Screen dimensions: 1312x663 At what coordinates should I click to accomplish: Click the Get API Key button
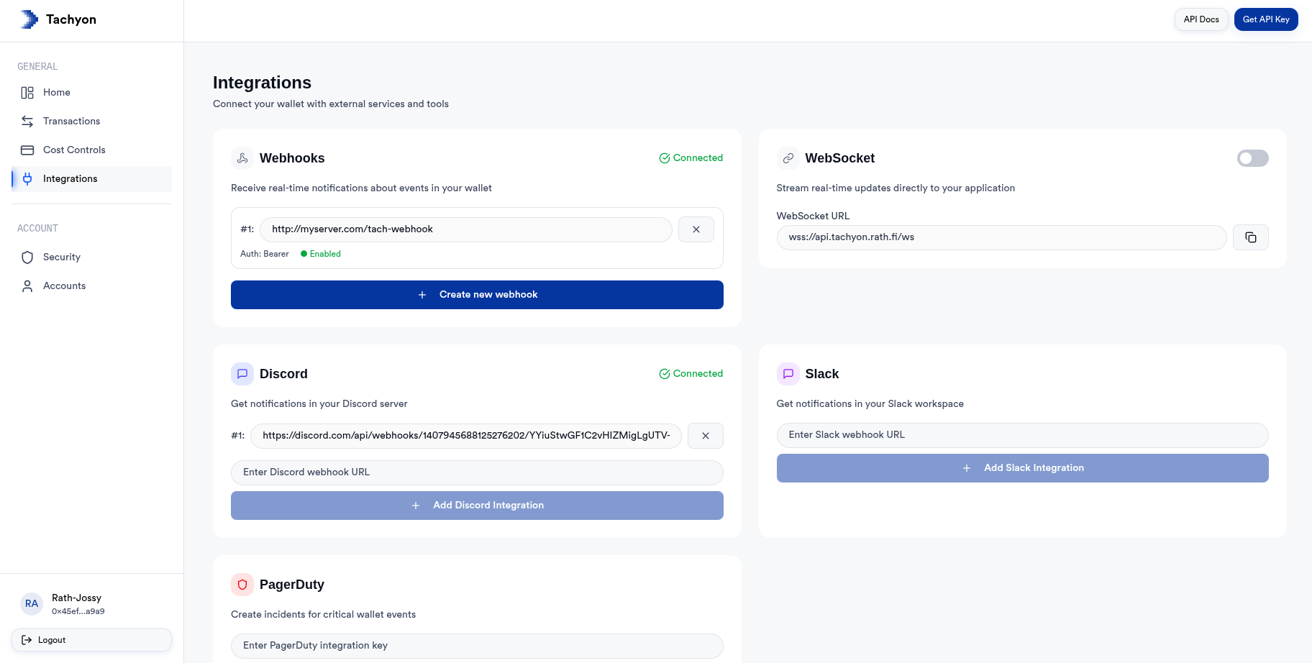(x=1265, y=19)
